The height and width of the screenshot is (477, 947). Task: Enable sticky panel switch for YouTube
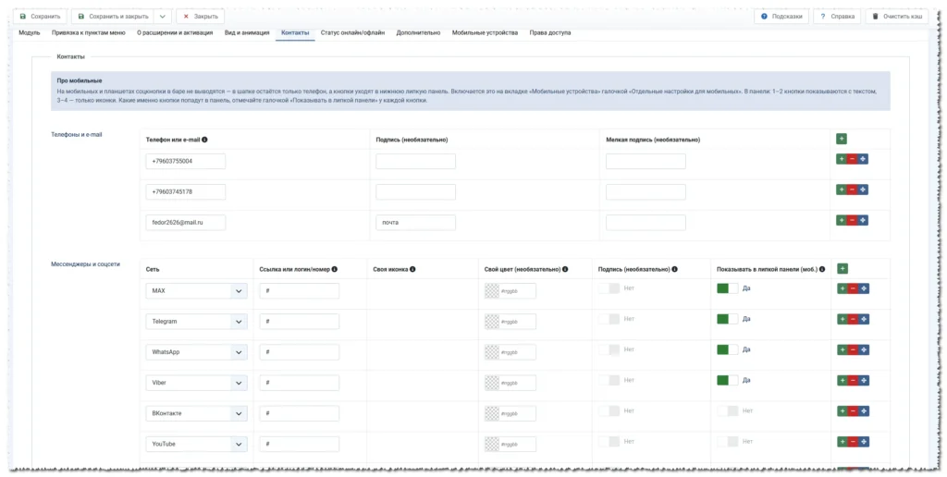tap(727, 442)
